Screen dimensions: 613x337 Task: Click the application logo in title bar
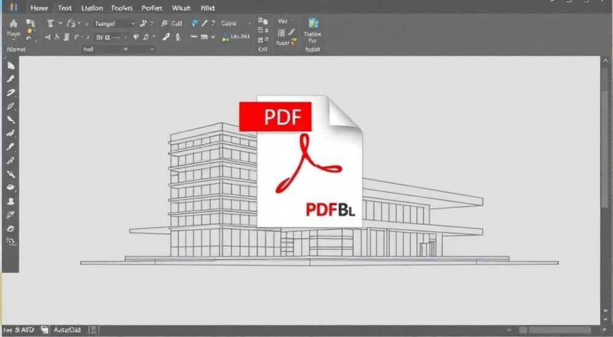[13, 7]
